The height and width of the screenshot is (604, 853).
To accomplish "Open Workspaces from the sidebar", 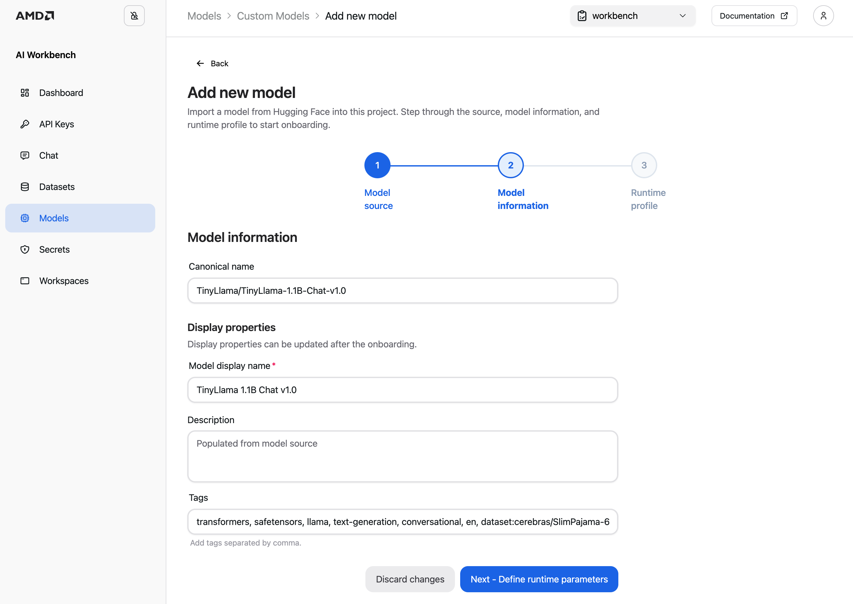I will [x=80, y=281].
